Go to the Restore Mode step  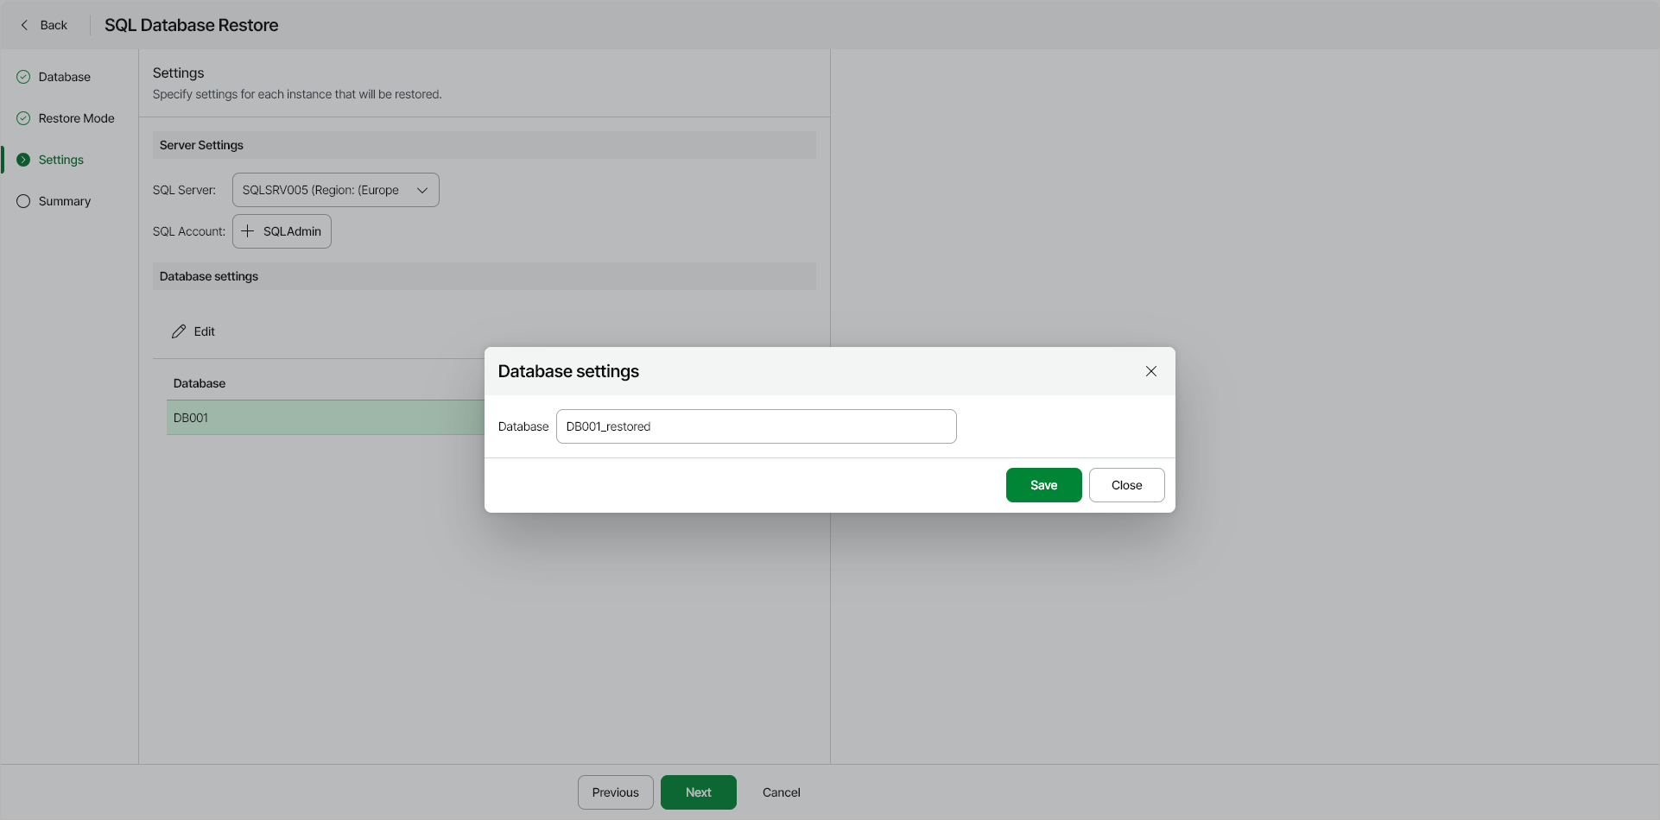pos(76,117)
